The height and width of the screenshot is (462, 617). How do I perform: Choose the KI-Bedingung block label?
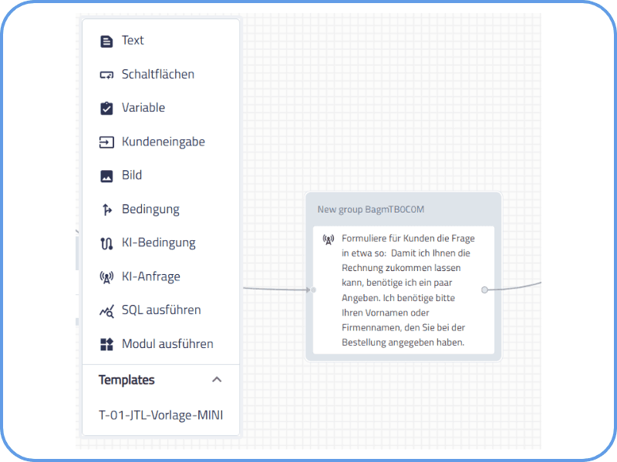tap(159, 243)
